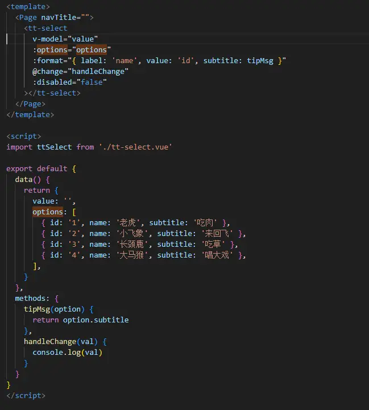Click the closing </tt-select> tag
Screen dimensions: 369x410
pos(52,93)
